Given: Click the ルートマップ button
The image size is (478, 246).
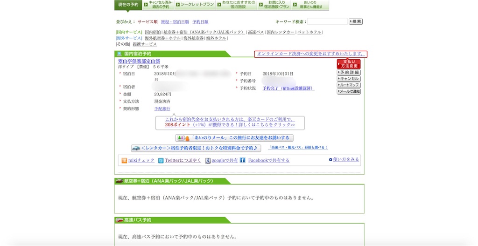Looking at the screenshot, I should tap(349, 85).
